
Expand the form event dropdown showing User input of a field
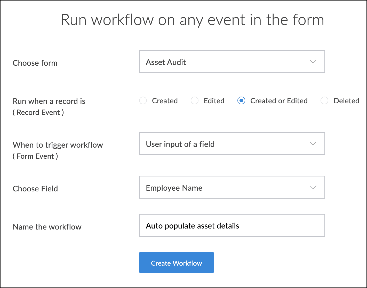[232, 144]
